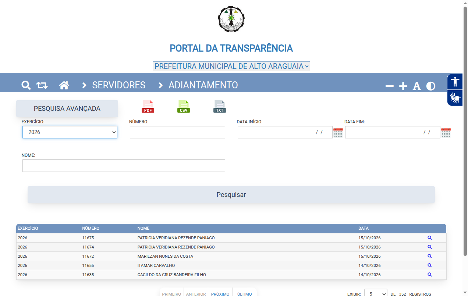Screen dimensions: 468x296
Task: Export results as CSV
Action: tap(184, 106)
